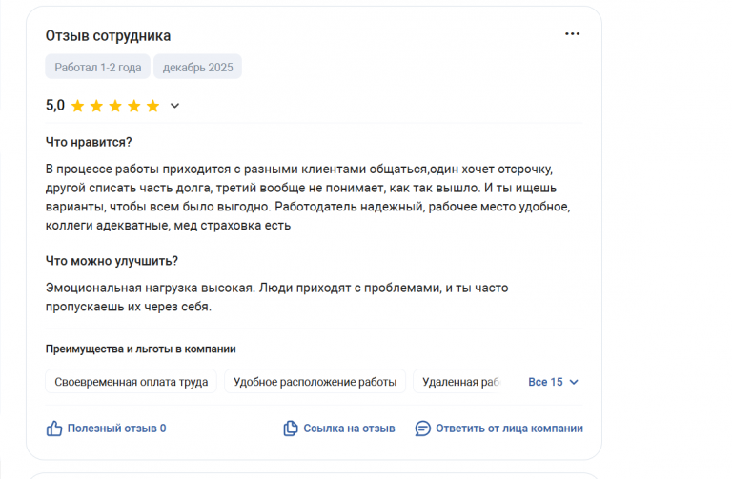Mark review as helpful 'Полезный отзыв 0'
The height and width of the screenshot is (479, 732).
point(116,429)
